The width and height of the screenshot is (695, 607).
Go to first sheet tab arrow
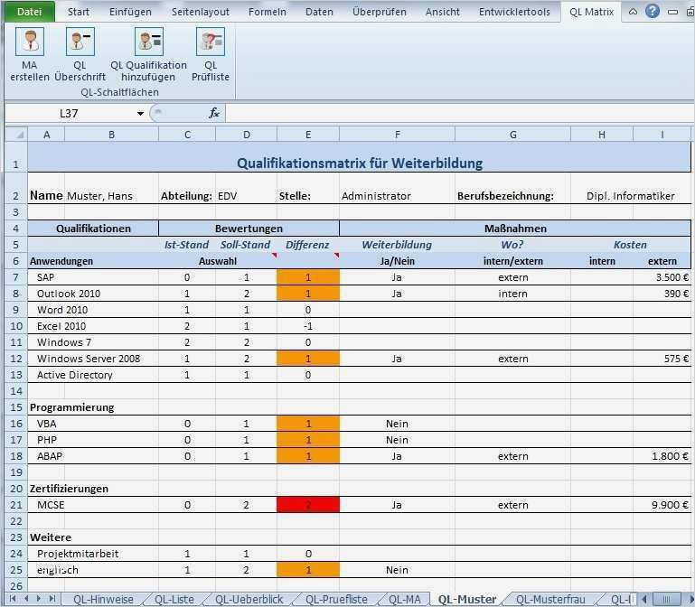coord(13,599)
